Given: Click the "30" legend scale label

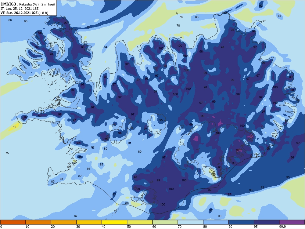Looking at the screenshot, I should click(78, 227).
